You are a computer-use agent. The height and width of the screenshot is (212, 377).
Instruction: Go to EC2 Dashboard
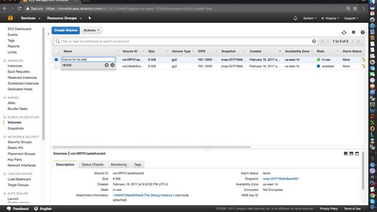[19, 29]
